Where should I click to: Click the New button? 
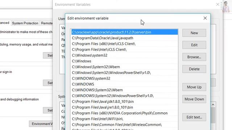click(x=194, y=33)
